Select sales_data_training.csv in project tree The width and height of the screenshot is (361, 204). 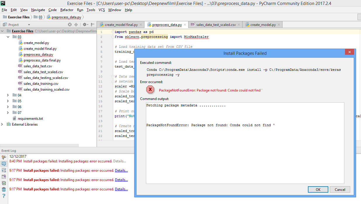[41, 84]
